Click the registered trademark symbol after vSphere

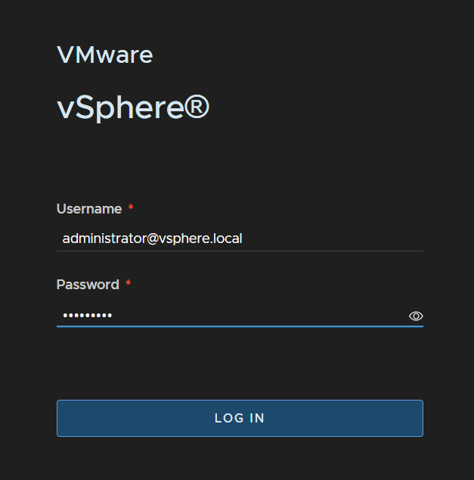[x=197, y=106]
